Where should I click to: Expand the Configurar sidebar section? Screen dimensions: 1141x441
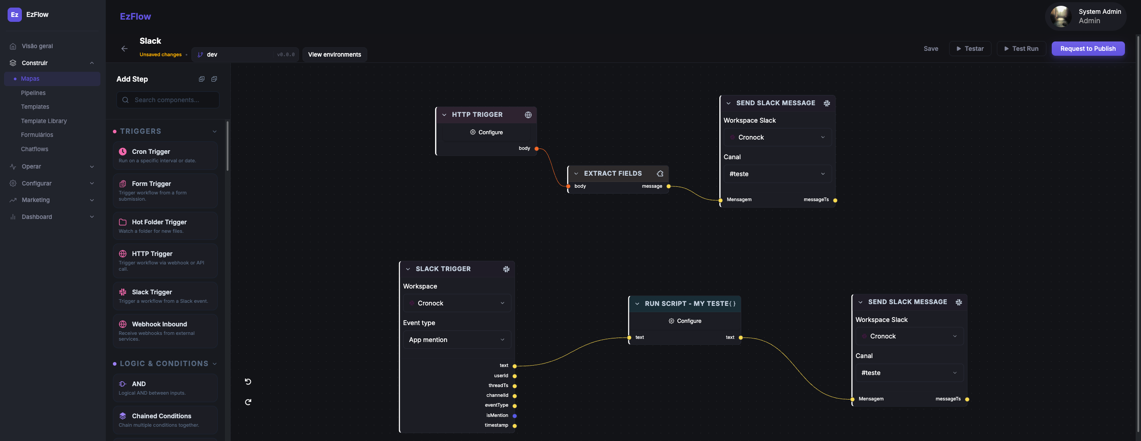92,183
